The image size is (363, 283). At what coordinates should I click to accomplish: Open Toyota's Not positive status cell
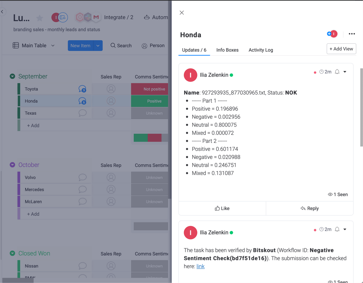149,89
